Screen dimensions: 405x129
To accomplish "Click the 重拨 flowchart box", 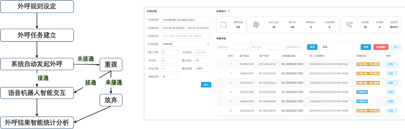I will (111, 65).
